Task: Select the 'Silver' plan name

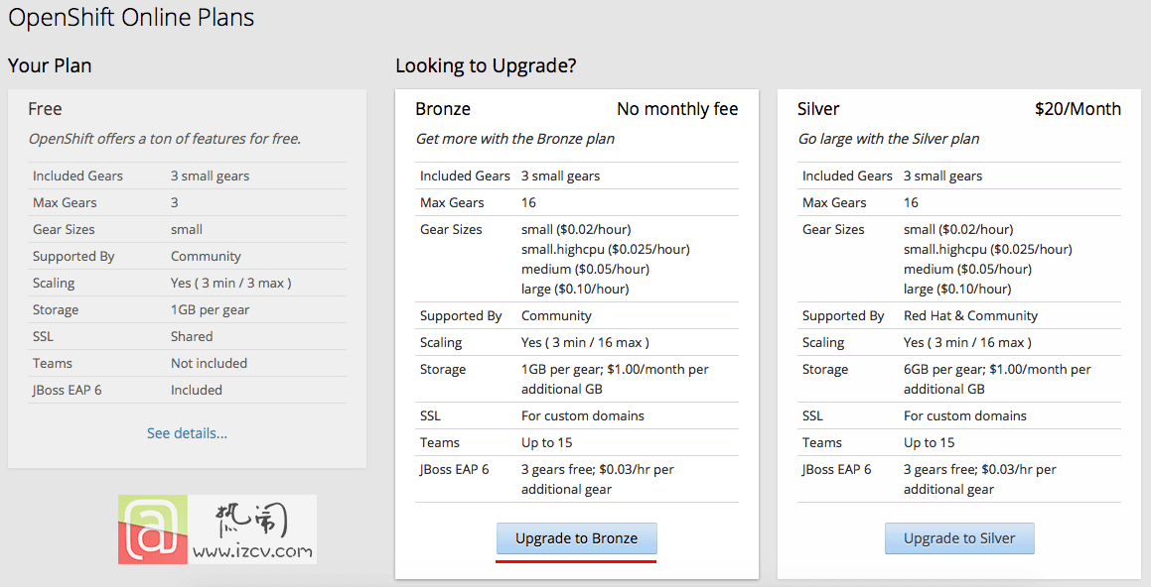Action: point(817,109)
